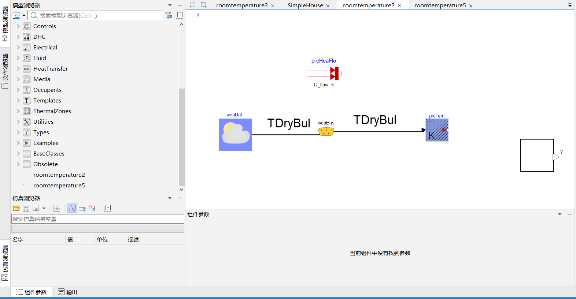Select the Electrical package icon
The height and width of the screenshot is (299, 576).
[x=27, y=48]
